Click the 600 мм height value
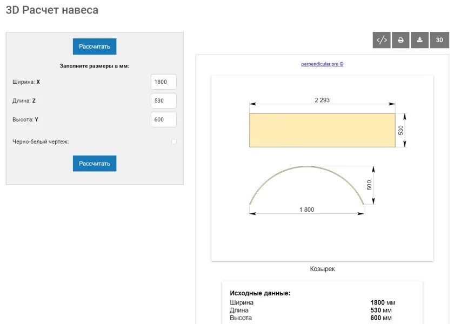This screenshot has width=454, height=324. click(x=381, y=318)
